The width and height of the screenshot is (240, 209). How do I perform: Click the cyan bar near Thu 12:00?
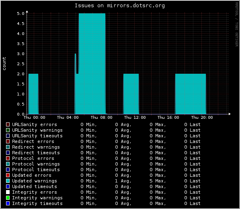(131, 94)
